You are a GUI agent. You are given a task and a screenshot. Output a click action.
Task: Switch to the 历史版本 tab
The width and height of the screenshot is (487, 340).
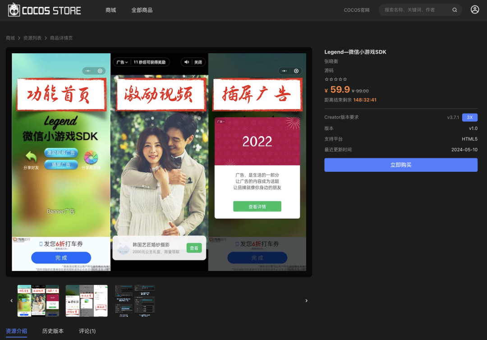click(x=53, y=331)
